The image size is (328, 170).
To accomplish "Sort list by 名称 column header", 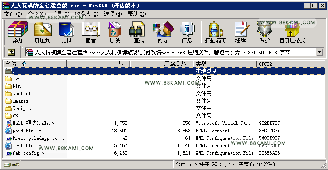I will pyautogui.click(x=35, y=64).
